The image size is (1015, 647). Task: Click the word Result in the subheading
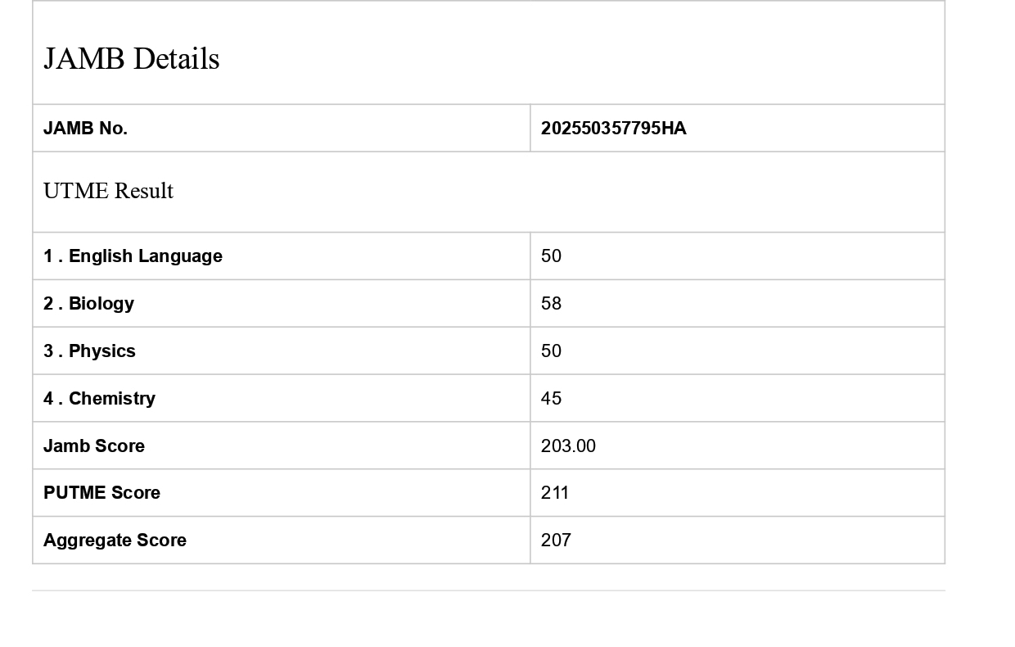[144, 191]
